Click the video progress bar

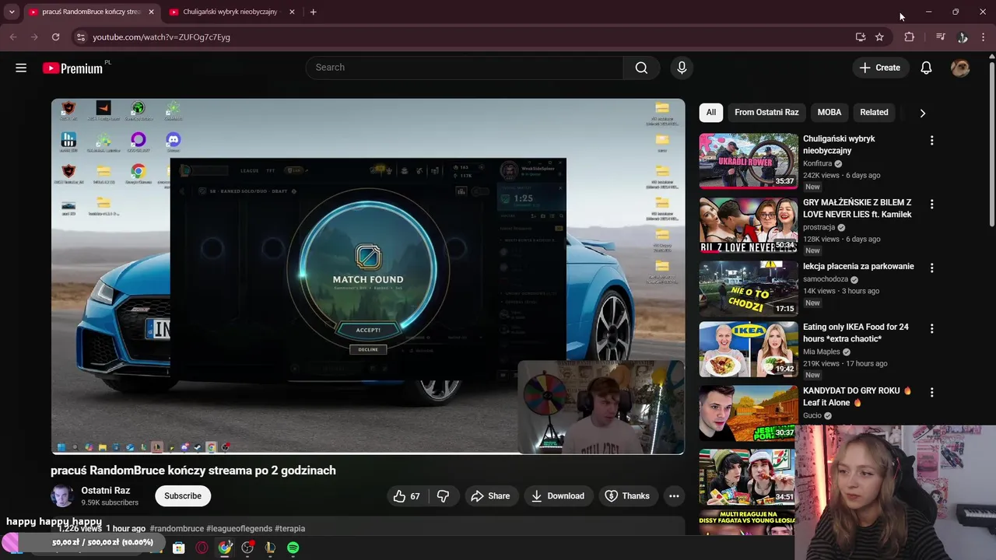click(x=368, y=453)
